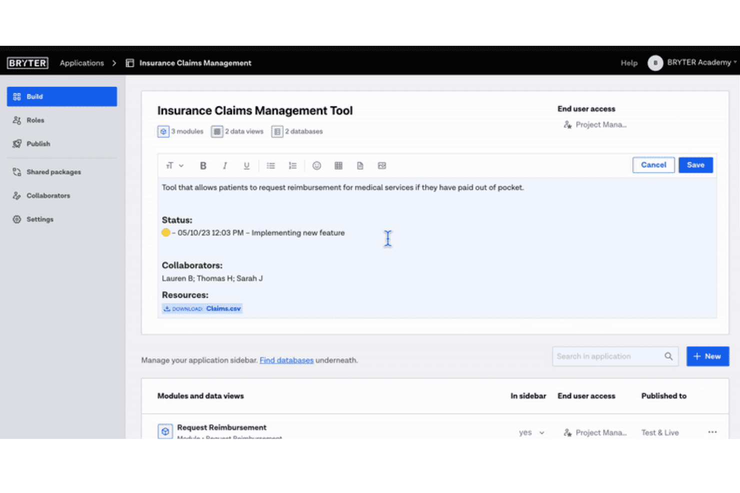740x493 pixels.
Task: Open Request Reimbursement more options menu
Action: point(712,432)
